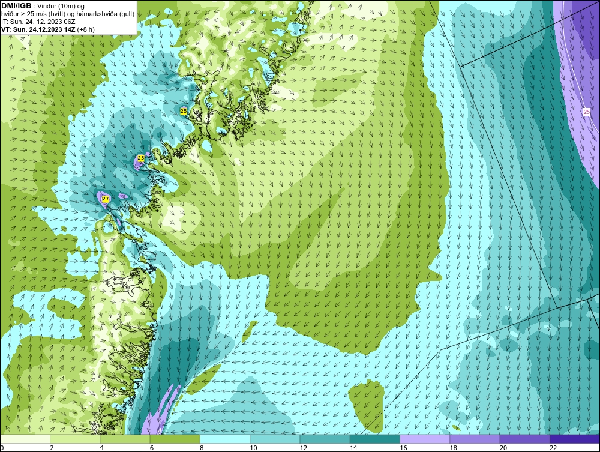Click the legend value 8
This screenshot has width=600, height=452.
(202, 448)
